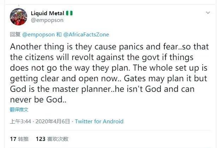
Task: Click the Twitter for Android source link
Action: (99, 122)
